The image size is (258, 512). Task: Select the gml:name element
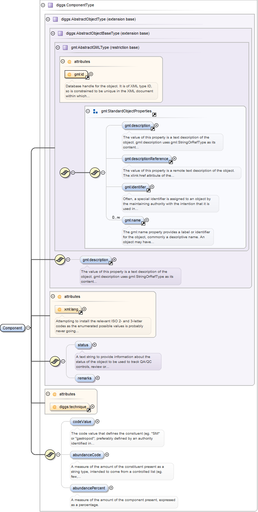point(133,220)
